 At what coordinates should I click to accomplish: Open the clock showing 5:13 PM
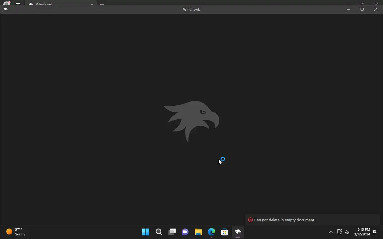pos(362,232)
